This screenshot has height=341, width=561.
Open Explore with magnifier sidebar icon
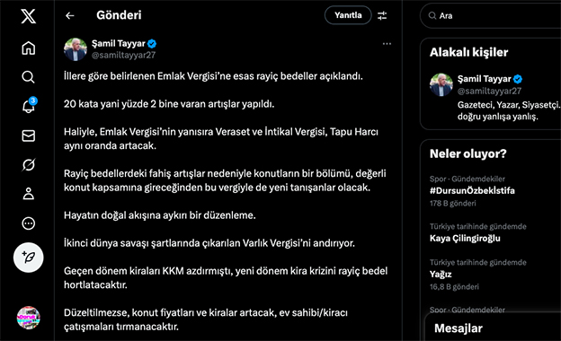coord(28,77)
